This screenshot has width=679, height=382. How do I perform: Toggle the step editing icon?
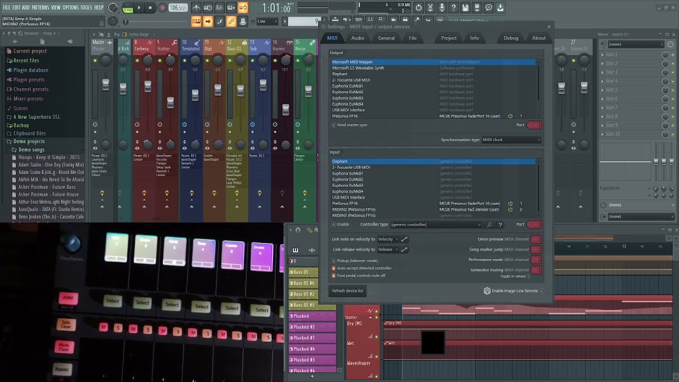tap(220, 22)
